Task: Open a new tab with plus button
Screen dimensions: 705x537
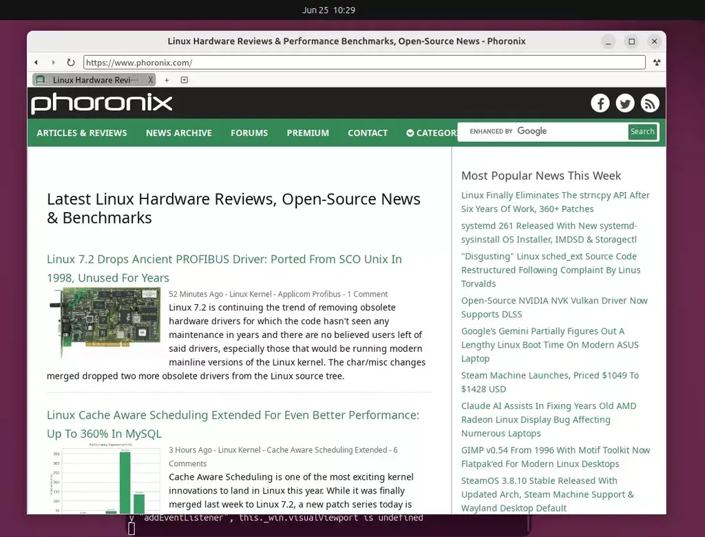Action: click(x=167, y=80)
